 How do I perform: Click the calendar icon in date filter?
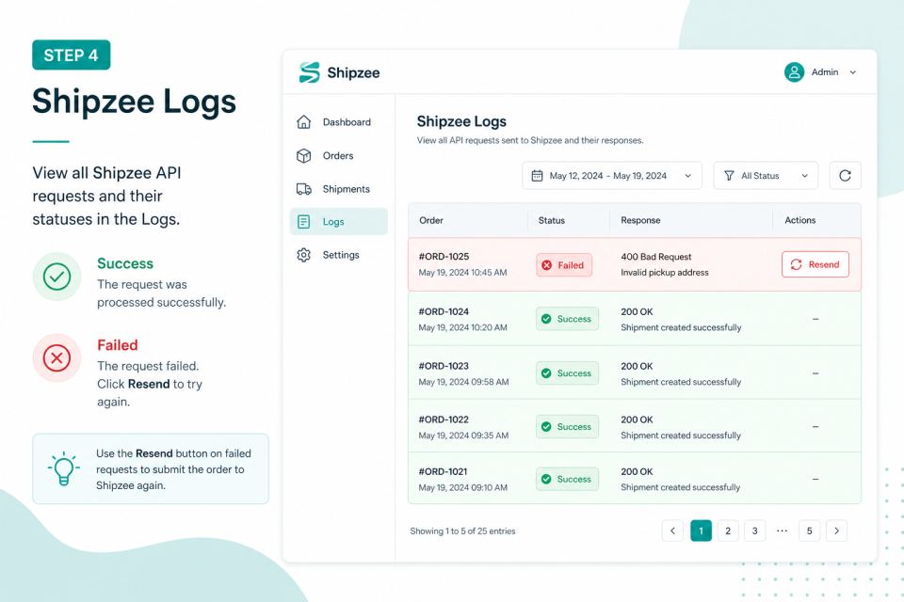[537, 176]
